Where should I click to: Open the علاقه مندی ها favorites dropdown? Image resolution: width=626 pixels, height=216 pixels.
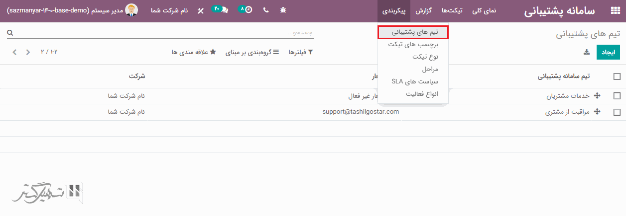193,52
